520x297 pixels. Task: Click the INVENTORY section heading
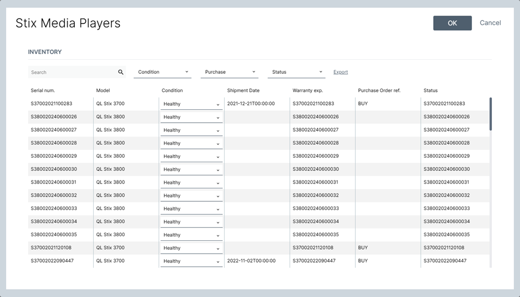click(x=45, y=52)
